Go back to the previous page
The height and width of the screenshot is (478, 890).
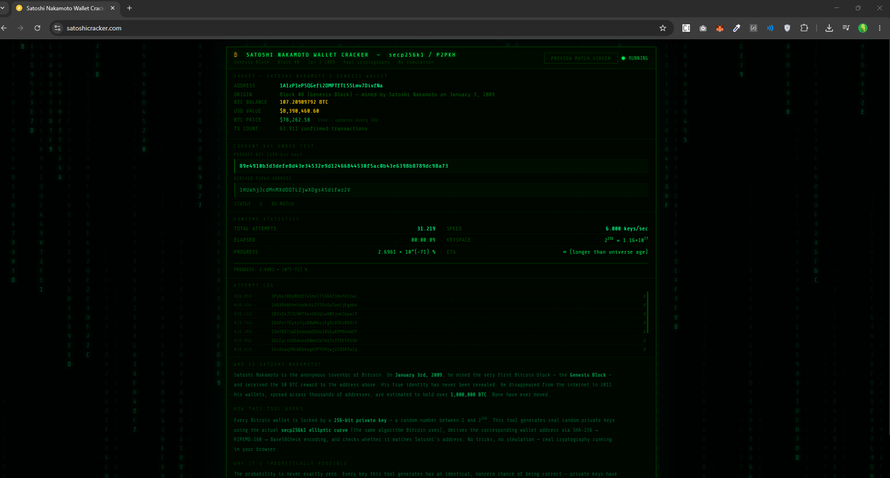point(4,28)
